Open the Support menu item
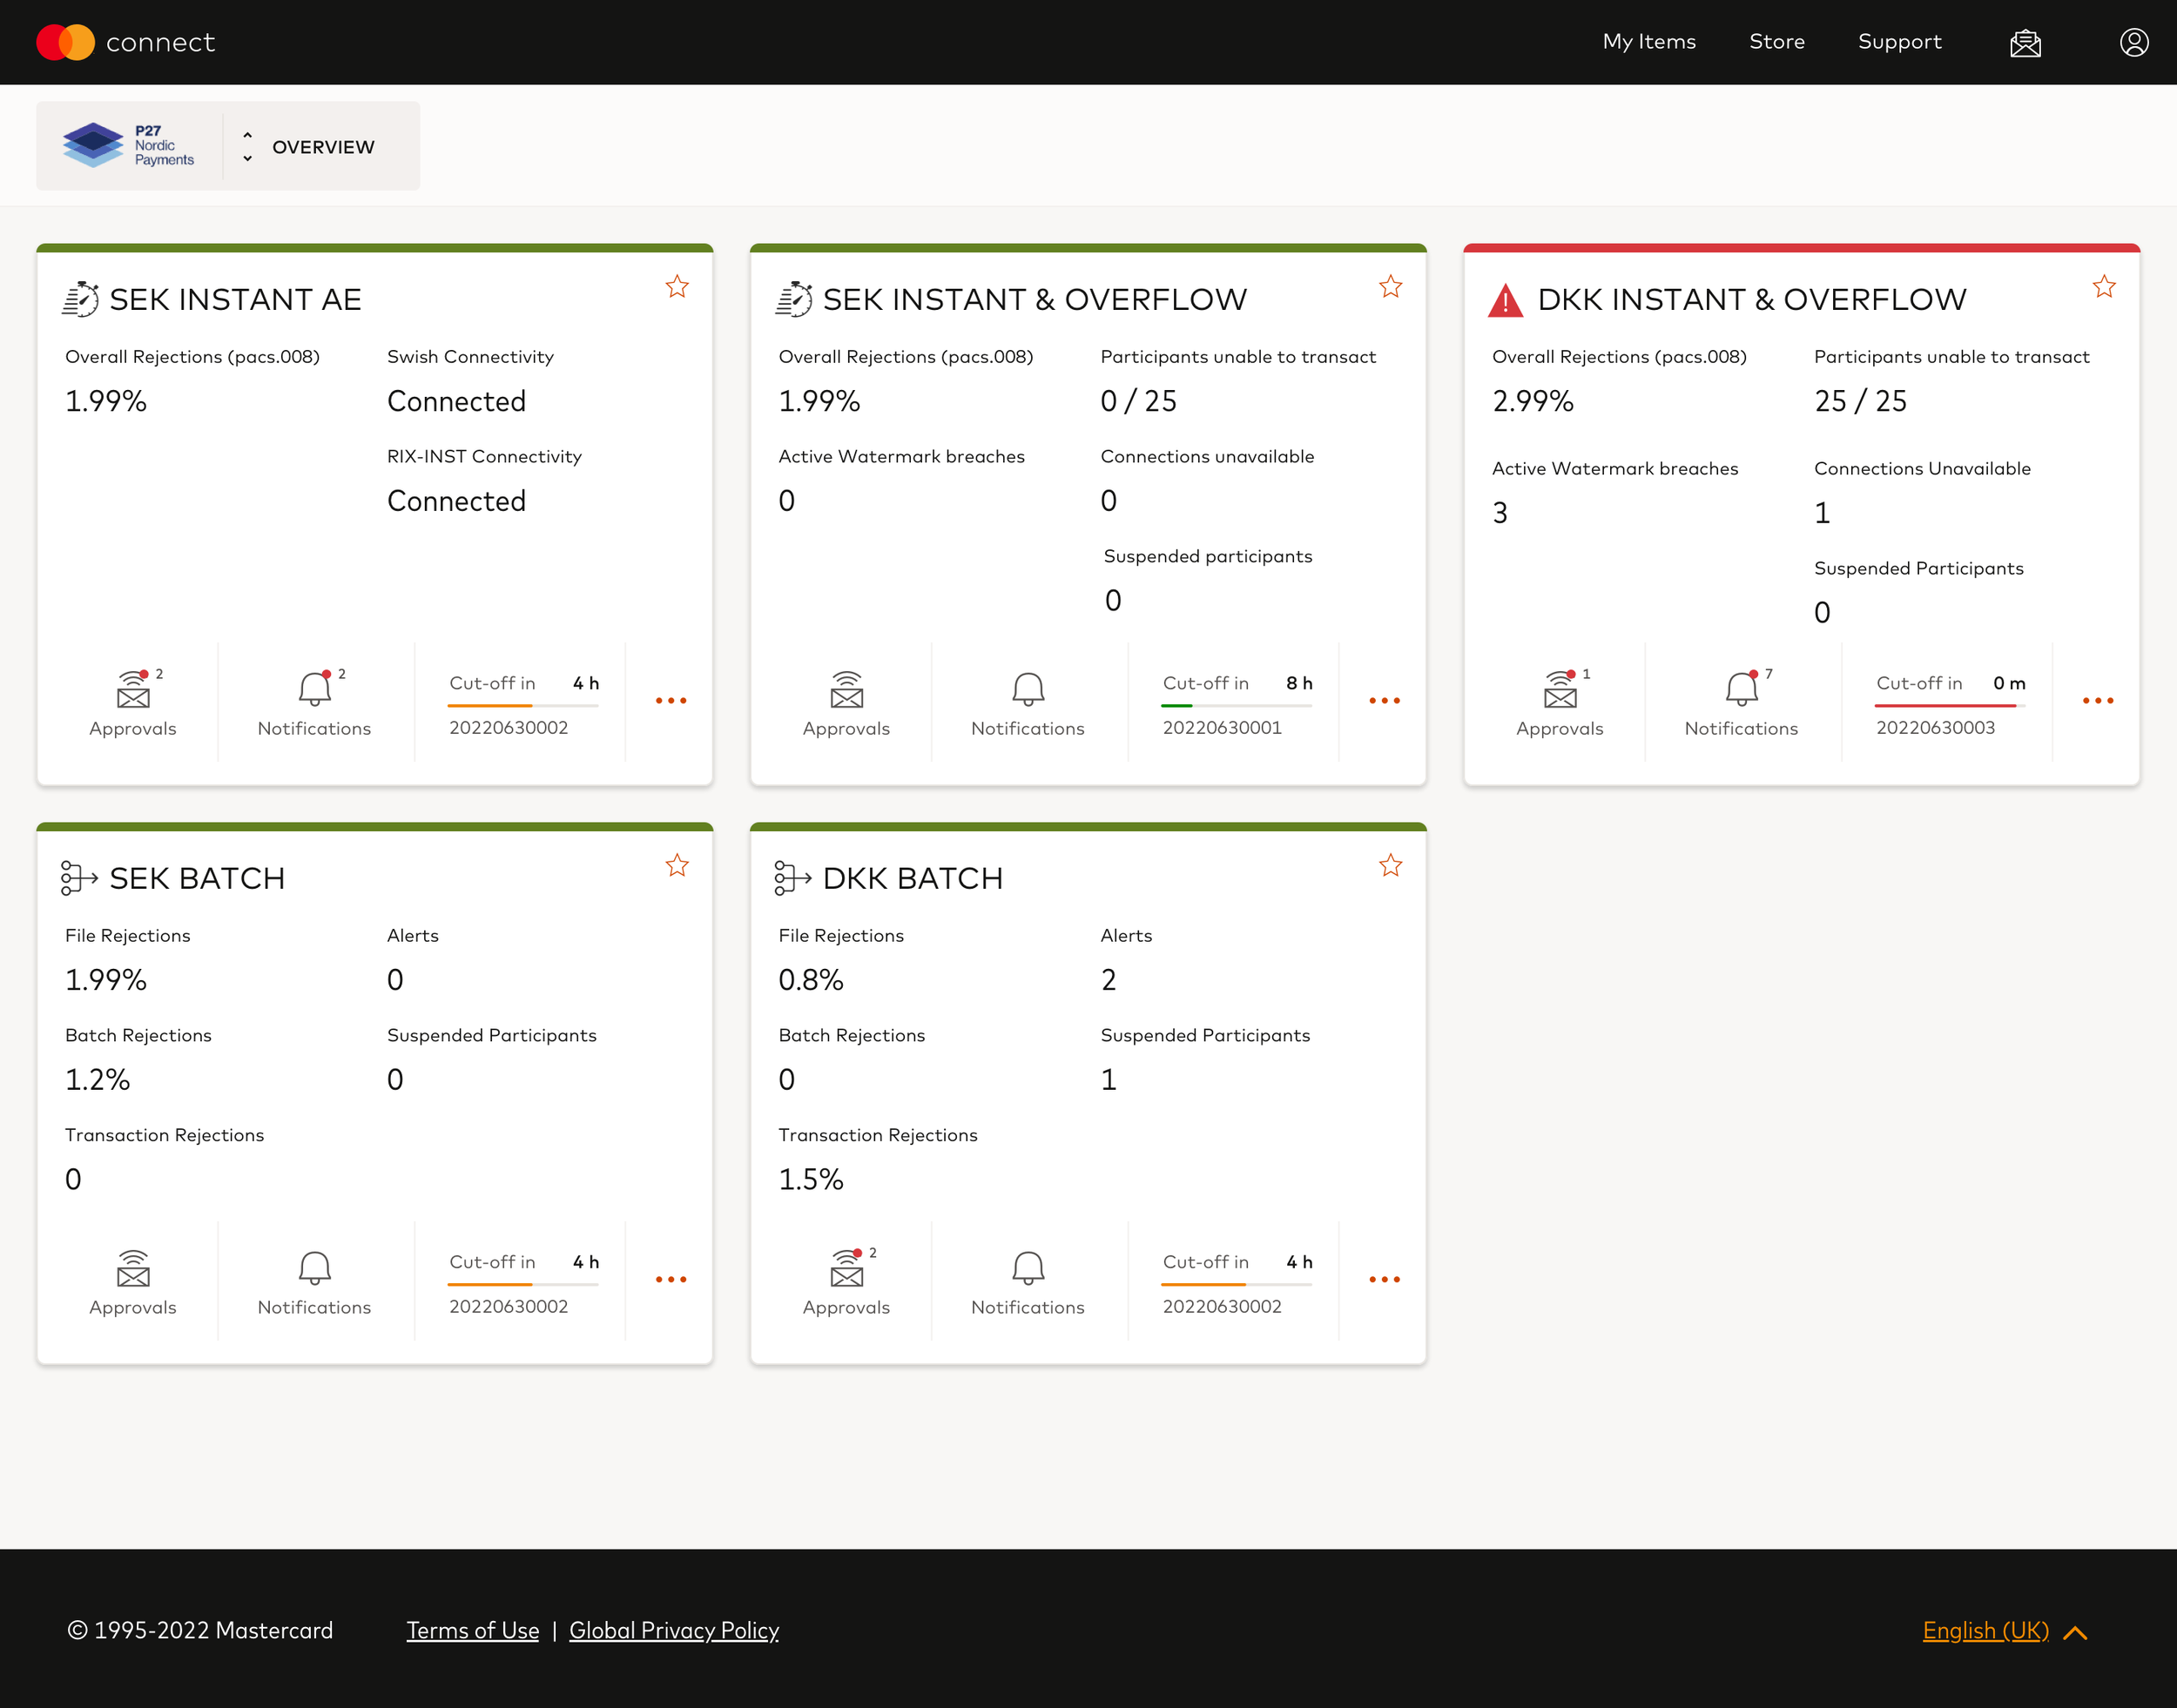Screen dimensions: 2177x1708 coord(1899,42)
